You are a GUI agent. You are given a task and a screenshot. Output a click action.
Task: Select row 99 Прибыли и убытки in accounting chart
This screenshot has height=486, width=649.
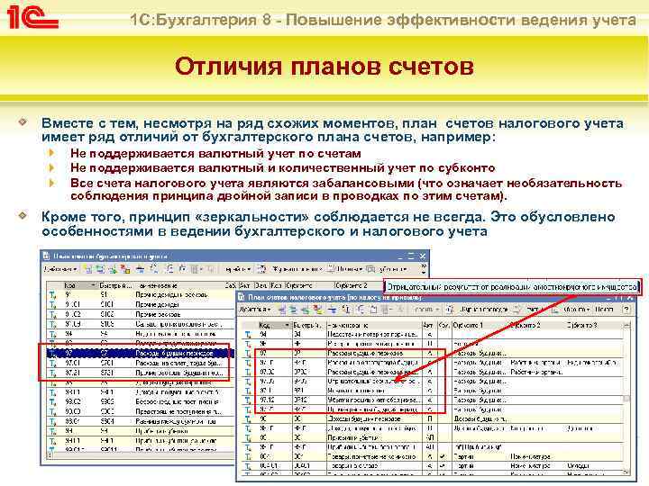pyautogui.click(x=141, y=431)
